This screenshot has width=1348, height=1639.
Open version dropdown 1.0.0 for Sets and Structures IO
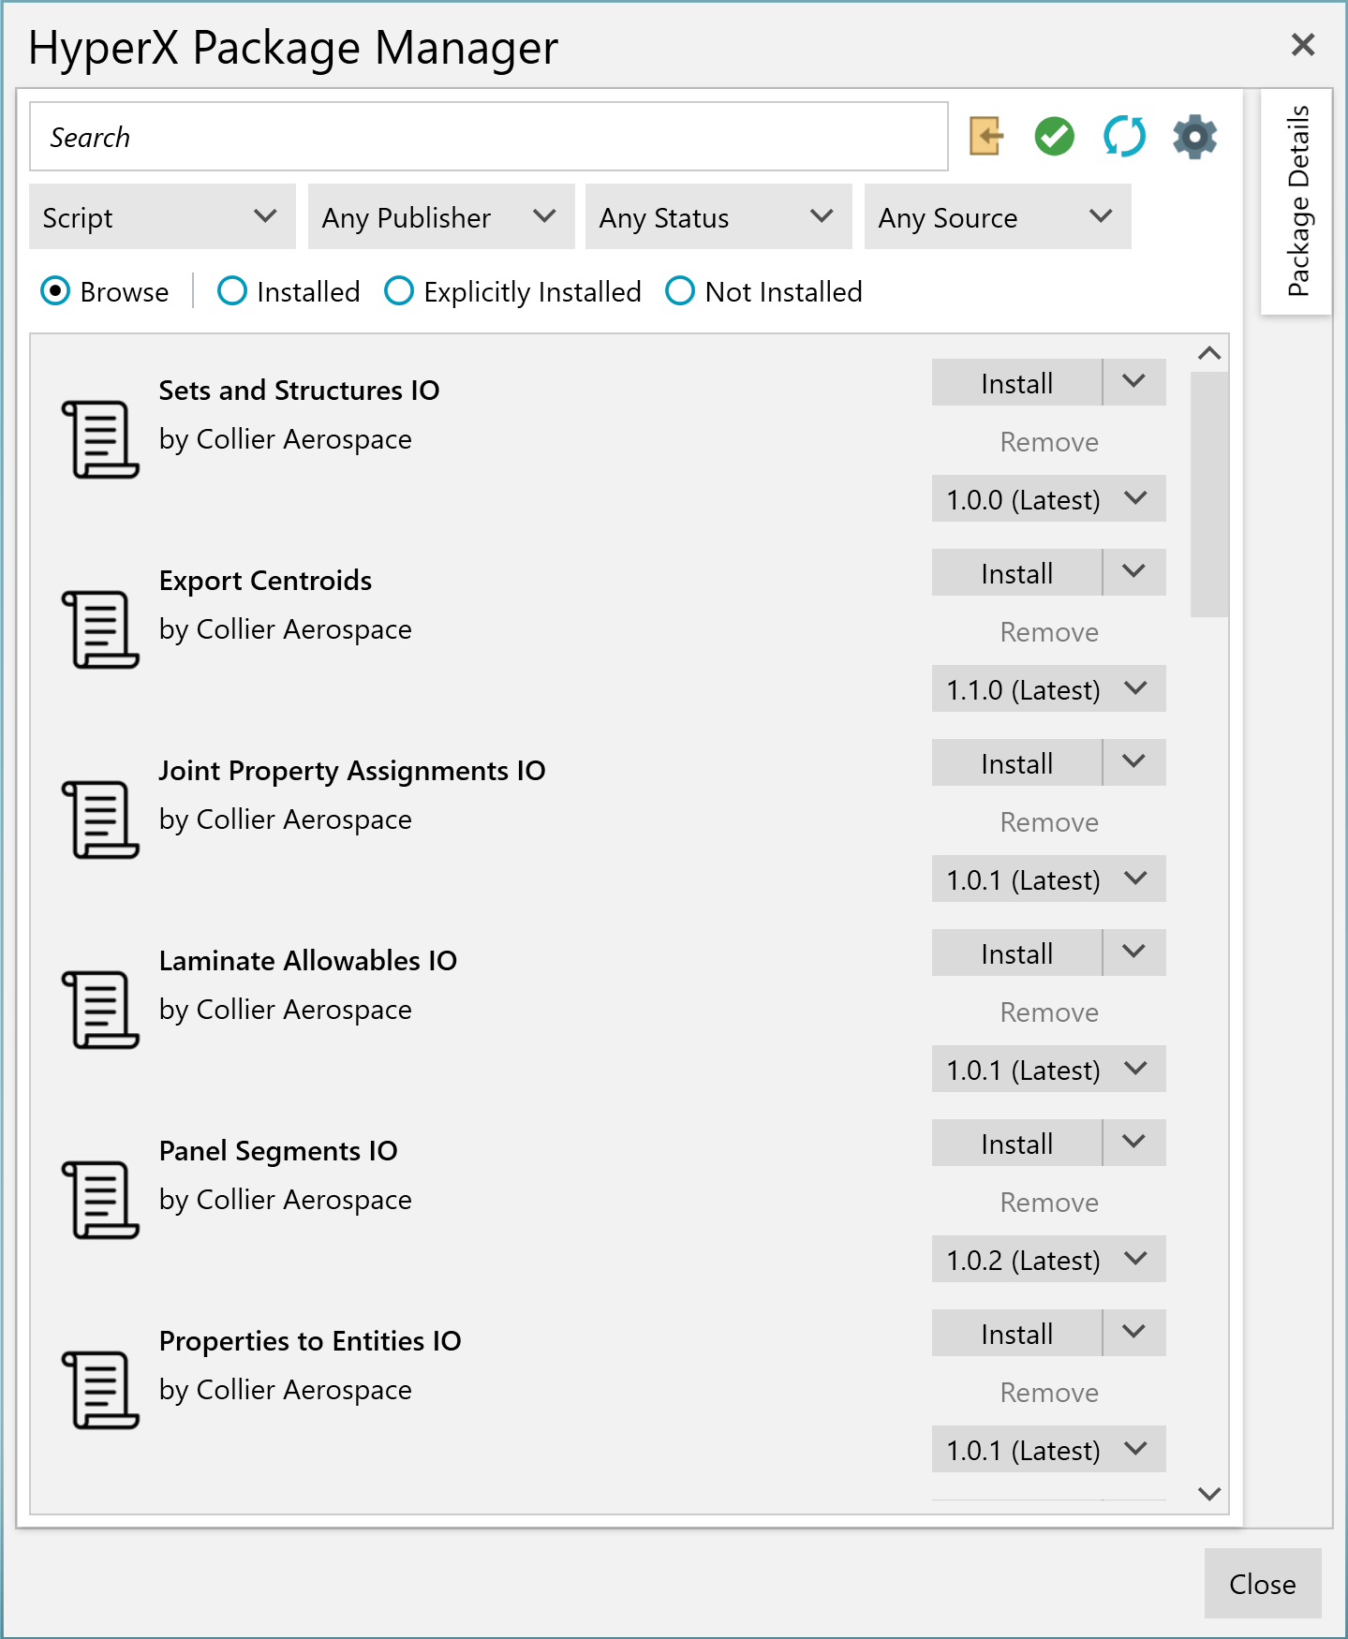[1049, 498]
